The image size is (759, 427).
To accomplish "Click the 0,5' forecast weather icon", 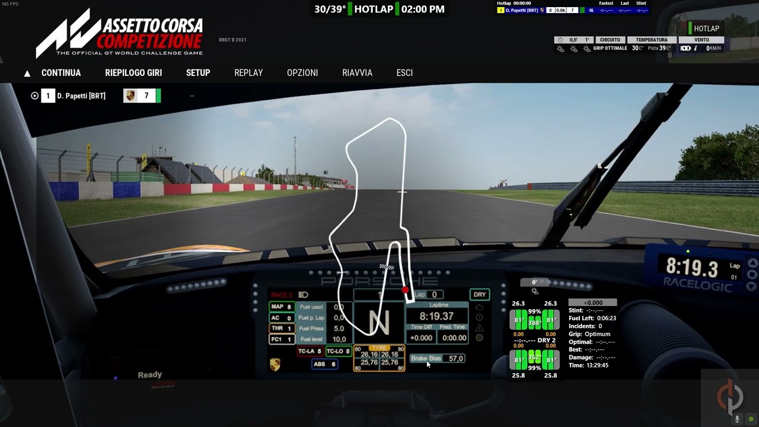I will click(573, 49).
